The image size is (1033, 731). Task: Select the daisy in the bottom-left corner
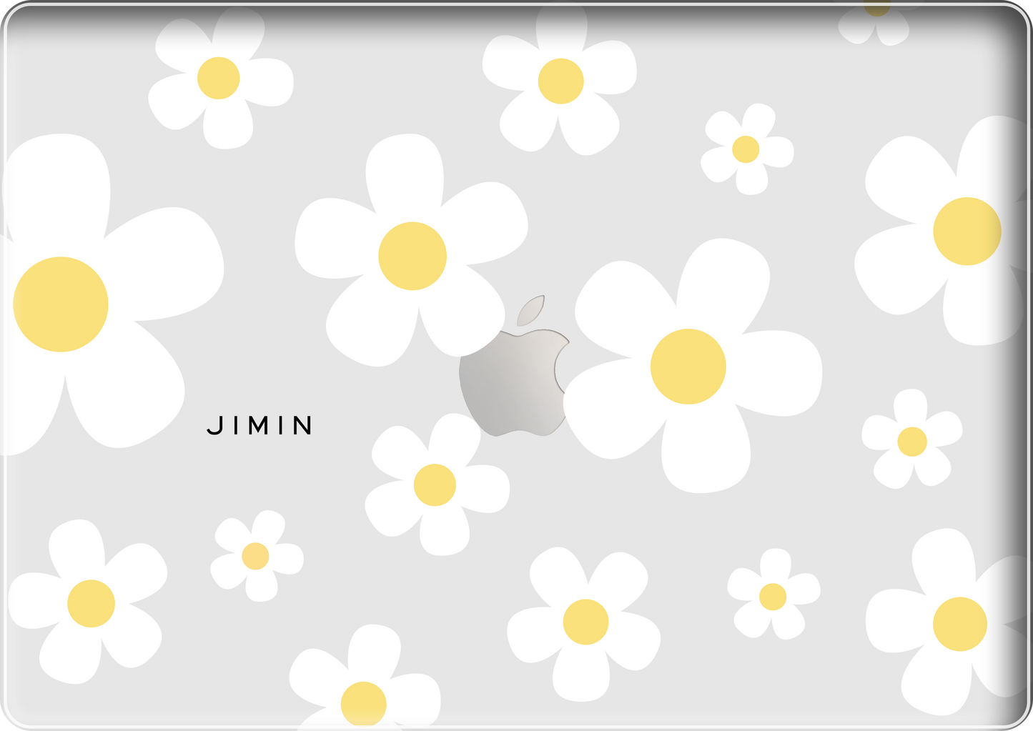click(91, 604)
